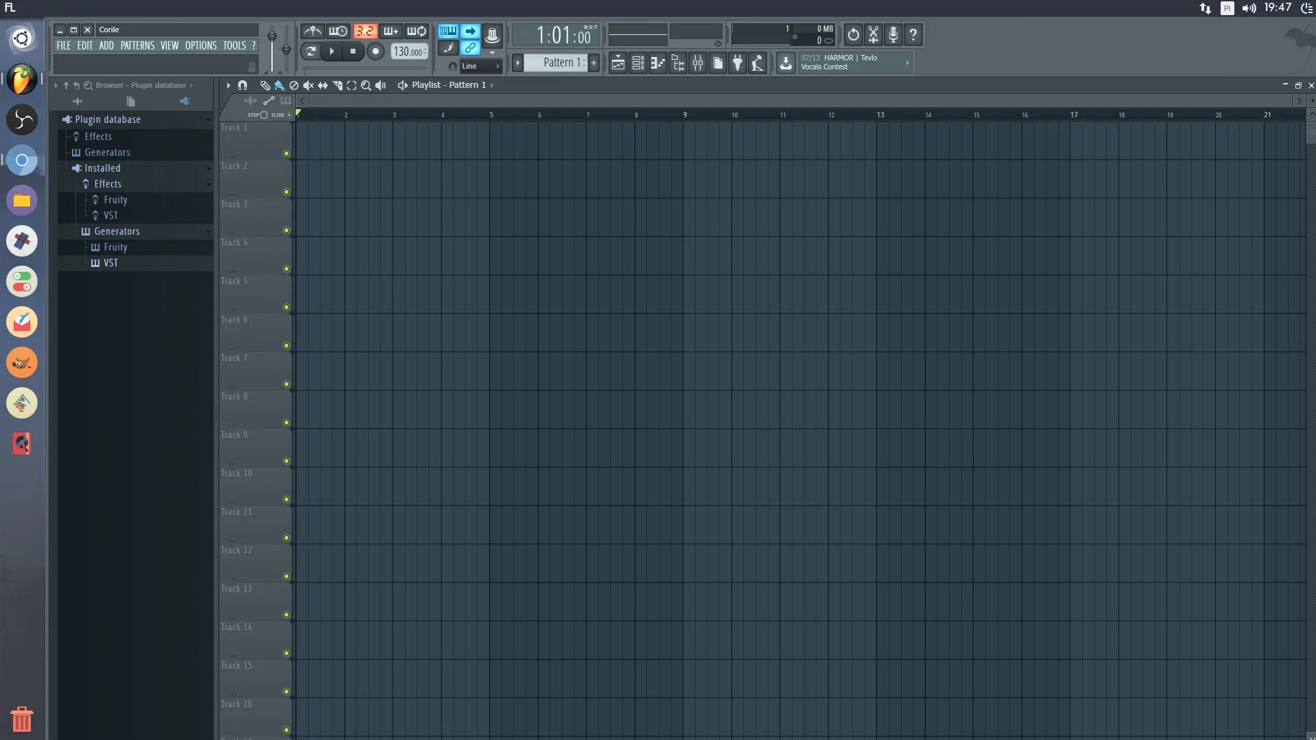Select the playlist Delete tool

tap(294, 85)
